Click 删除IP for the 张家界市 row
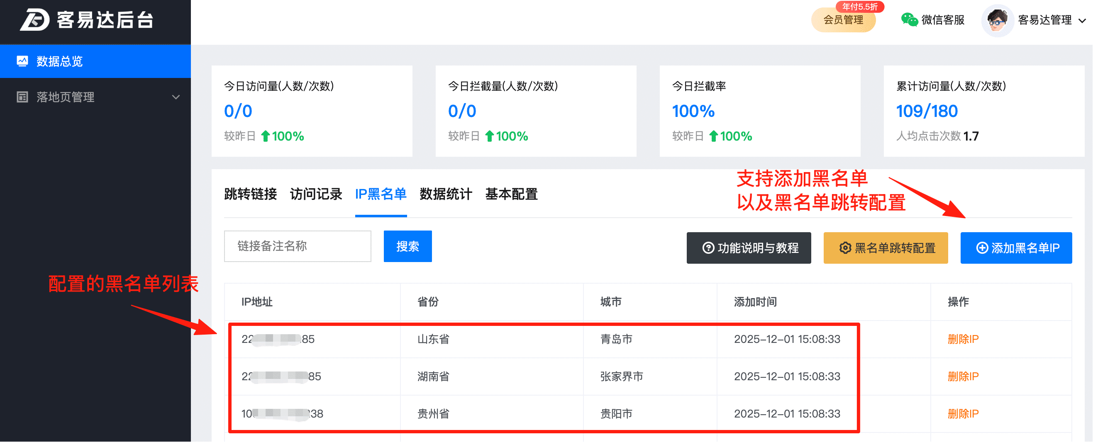The height and width of the screenshot is (442, 1093). point(963,376)
